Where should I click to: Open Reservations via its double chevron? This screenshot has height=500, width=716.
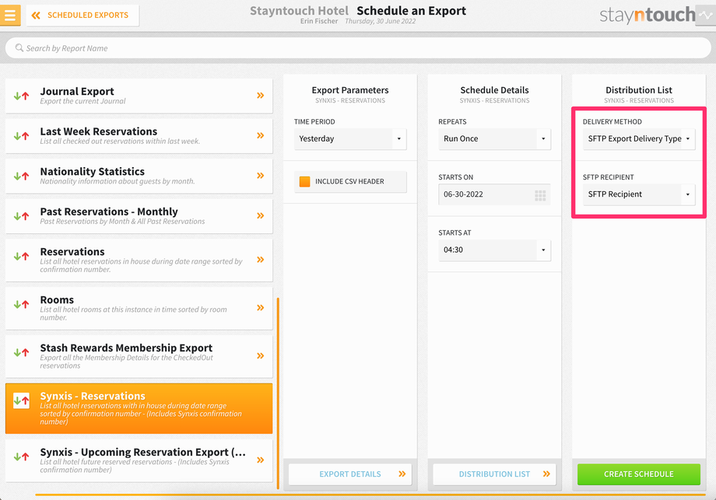coord(260,260)
